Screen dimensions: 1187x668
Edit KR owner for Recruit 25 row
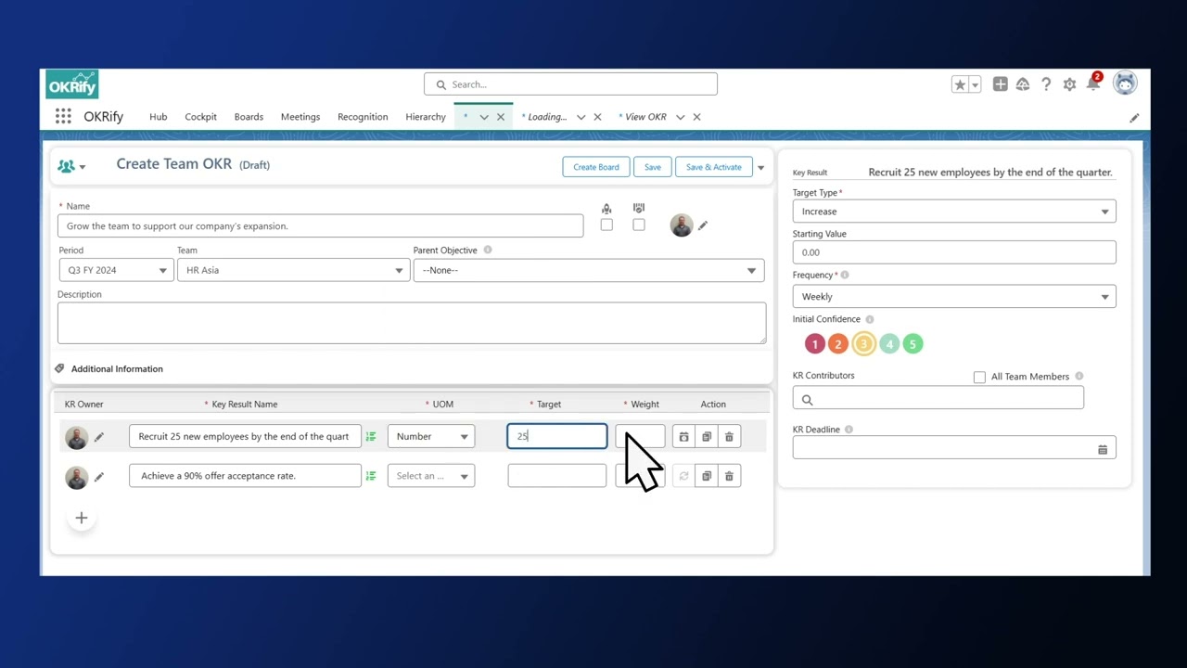(99, 436)
